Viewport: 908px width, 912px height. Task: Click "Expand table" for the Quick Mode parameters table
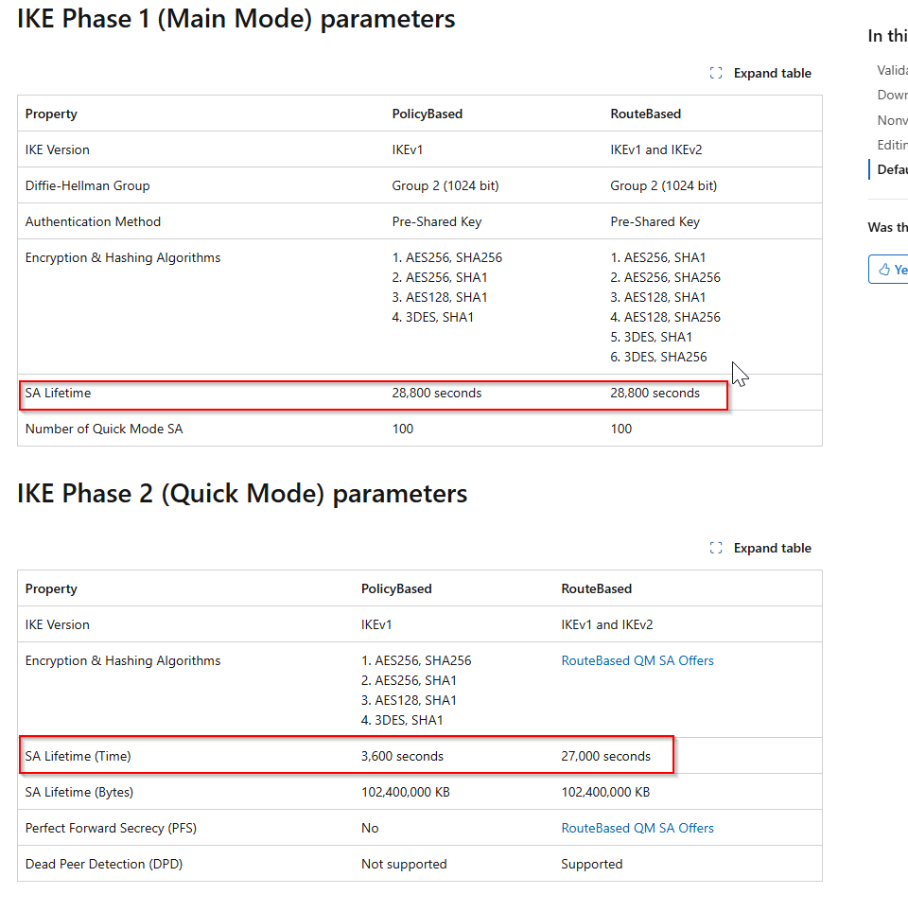click(771, 548)
